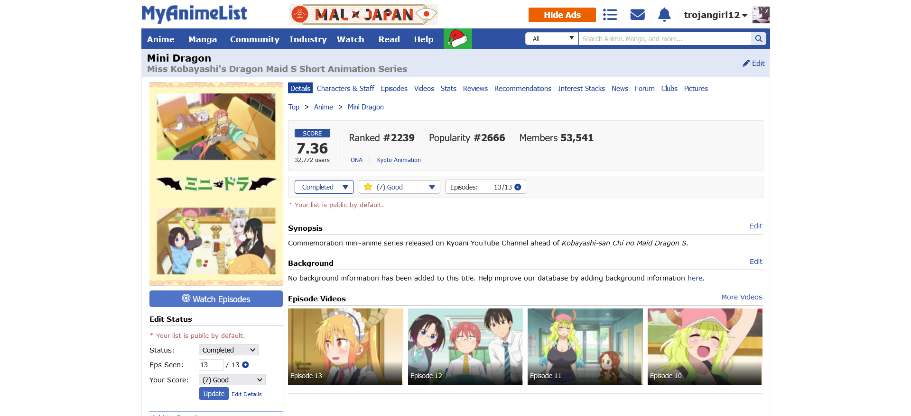Open the Completed status dropdown in main panel
911x416 pixels.
coord(324,187)
